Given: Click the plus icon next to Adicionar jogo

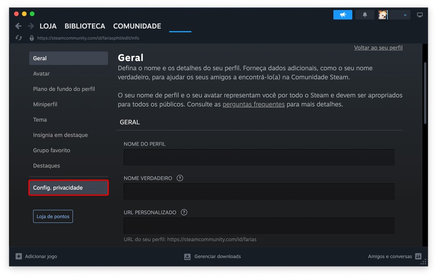Looking at the screenshot, I should pos(19,256).
